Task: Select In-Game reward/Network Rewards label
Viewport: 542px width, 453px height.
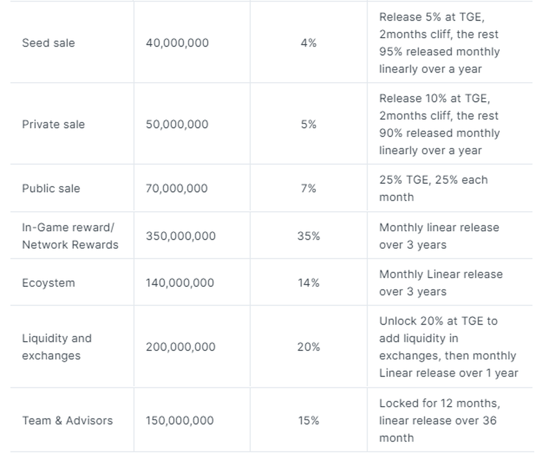Action: click(x=70, y=236)
